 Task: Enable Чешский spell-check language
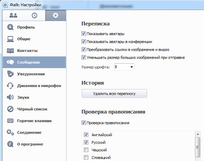pos(86,150)
